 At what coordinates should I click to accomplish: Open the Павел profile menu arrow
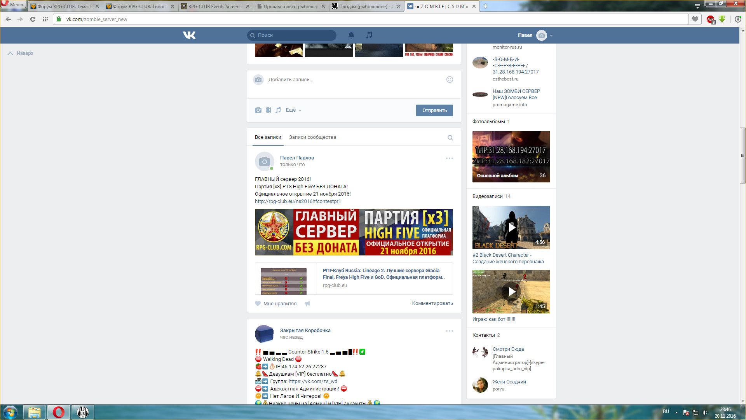coord(551,36)
